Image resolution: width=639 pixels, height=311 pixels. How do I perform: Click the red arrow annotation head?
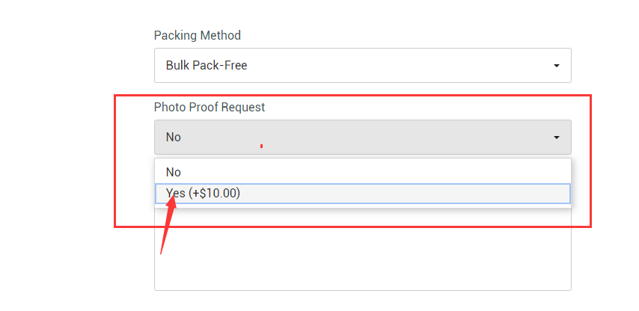(x=174, y=197)
